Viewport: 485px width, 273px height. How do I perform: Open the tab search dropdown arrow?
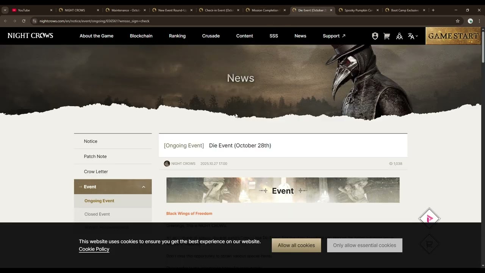(5, 10)
